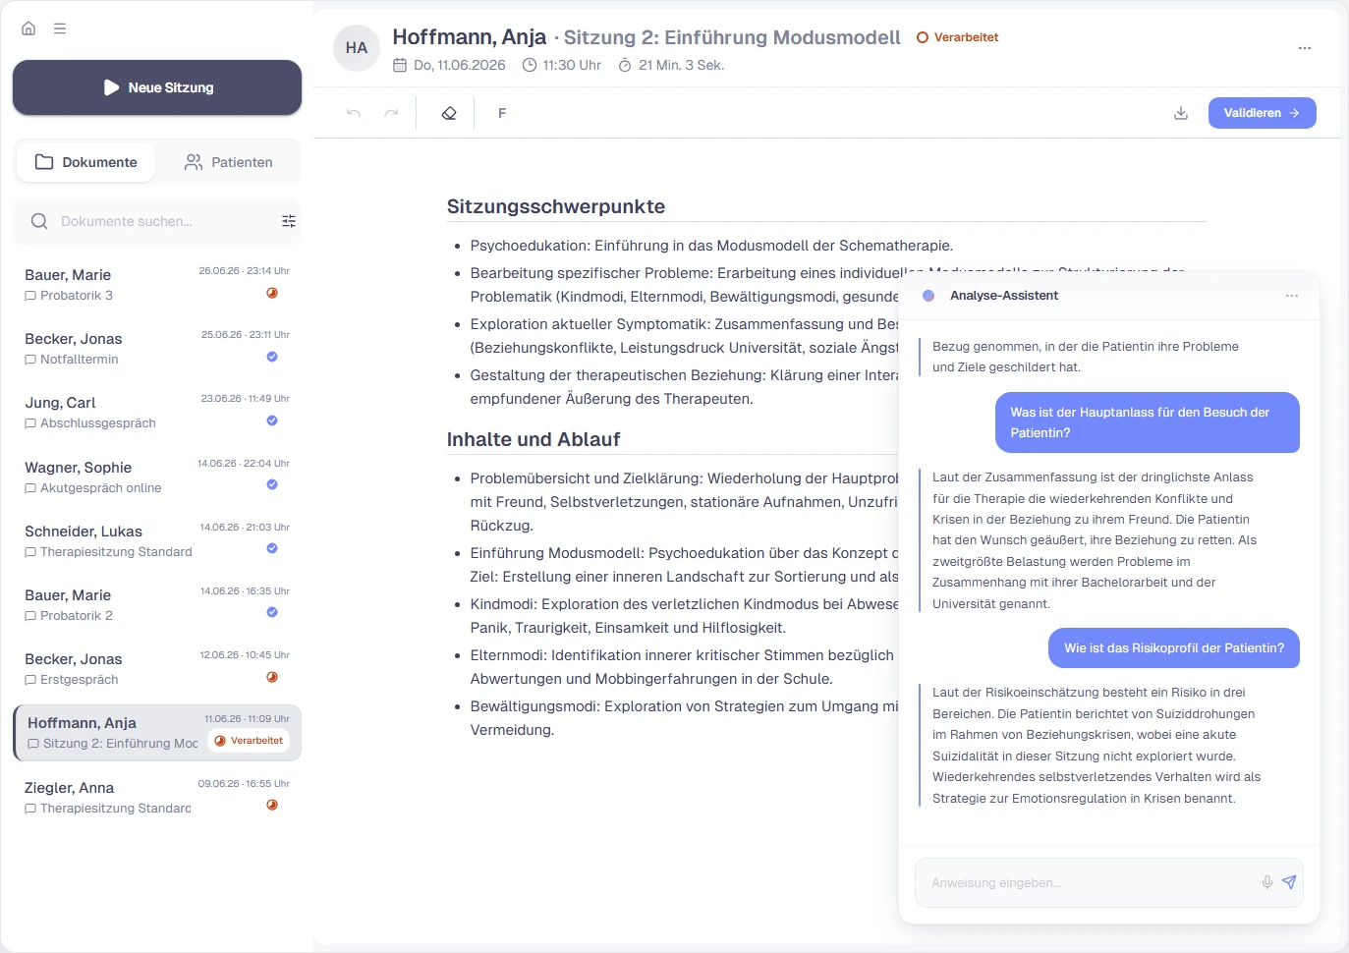
Task: Go to the home icon
Action: [x=28, y=28]
